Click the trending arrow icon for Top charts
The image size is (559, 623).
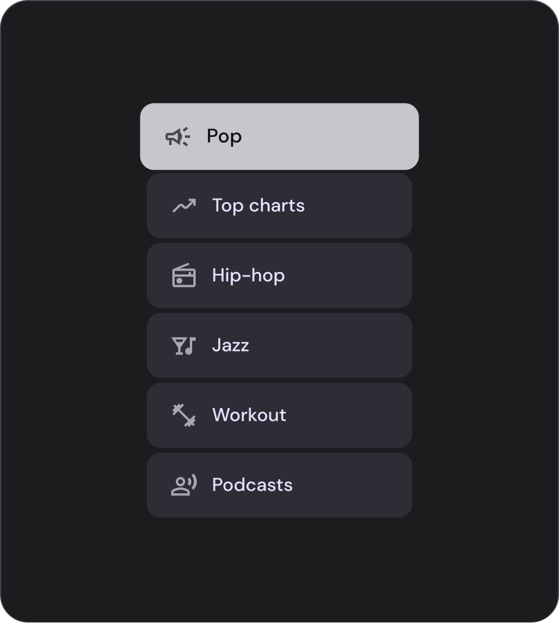click(184, 206)
